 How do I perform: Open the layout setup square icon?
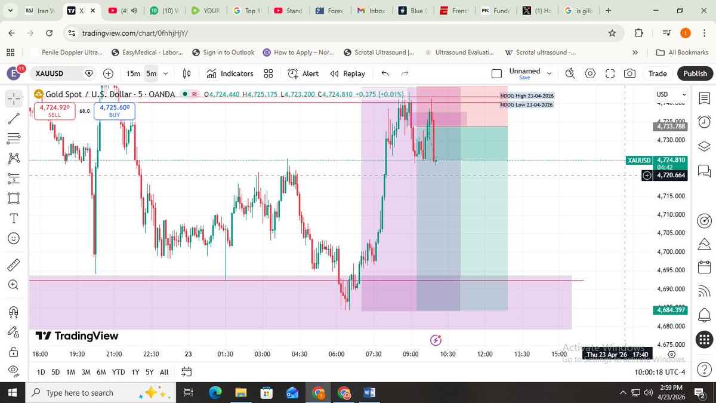[x=496, y=73]
